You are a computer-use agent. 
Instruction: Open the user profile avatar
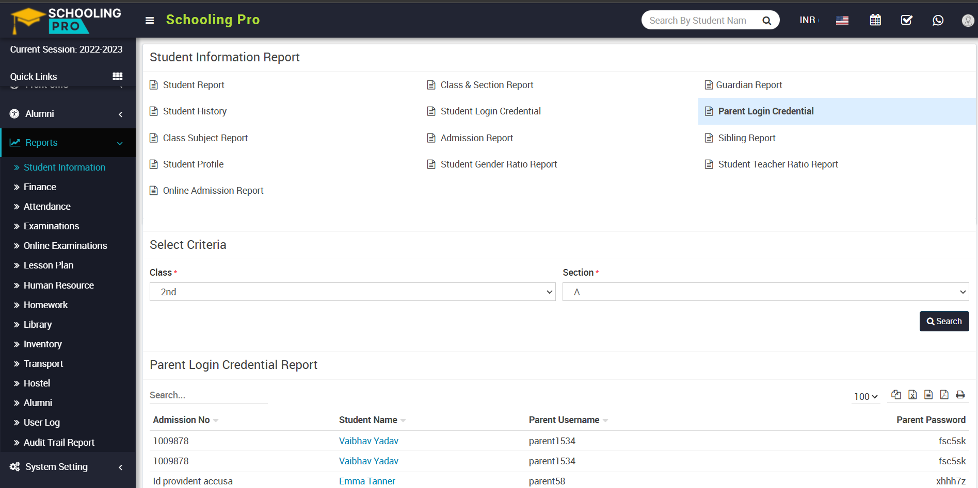(x=968, y=20)
